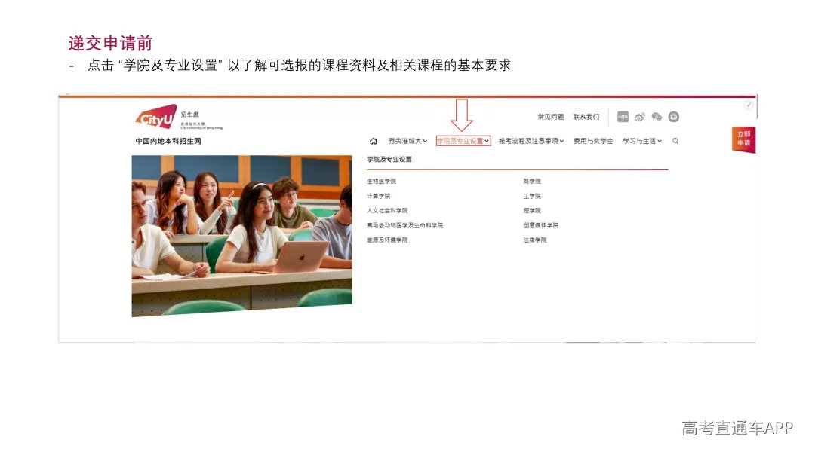This screenshot has width=815, height=458.
Task: Select 创意媒体学院 from the submenu
Action: [541, 226]
